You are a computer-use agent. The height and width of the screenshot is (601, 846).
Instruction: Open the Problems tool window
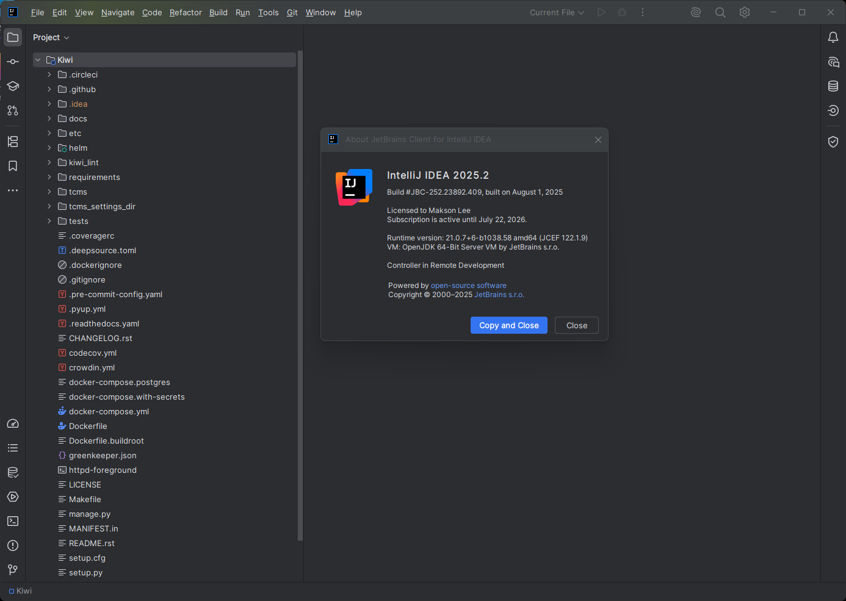click(x=13, y=545)
